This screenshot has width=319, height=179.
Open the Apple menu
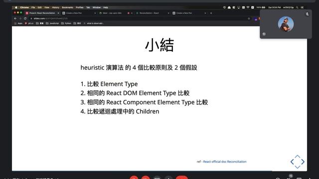pos(16,7)
